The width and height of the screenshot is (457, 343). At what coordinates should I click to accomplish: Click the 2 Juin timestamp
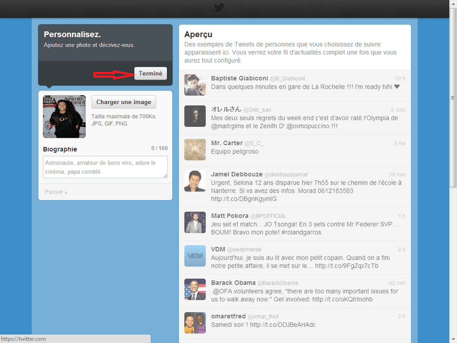click(x=398, y=110)
